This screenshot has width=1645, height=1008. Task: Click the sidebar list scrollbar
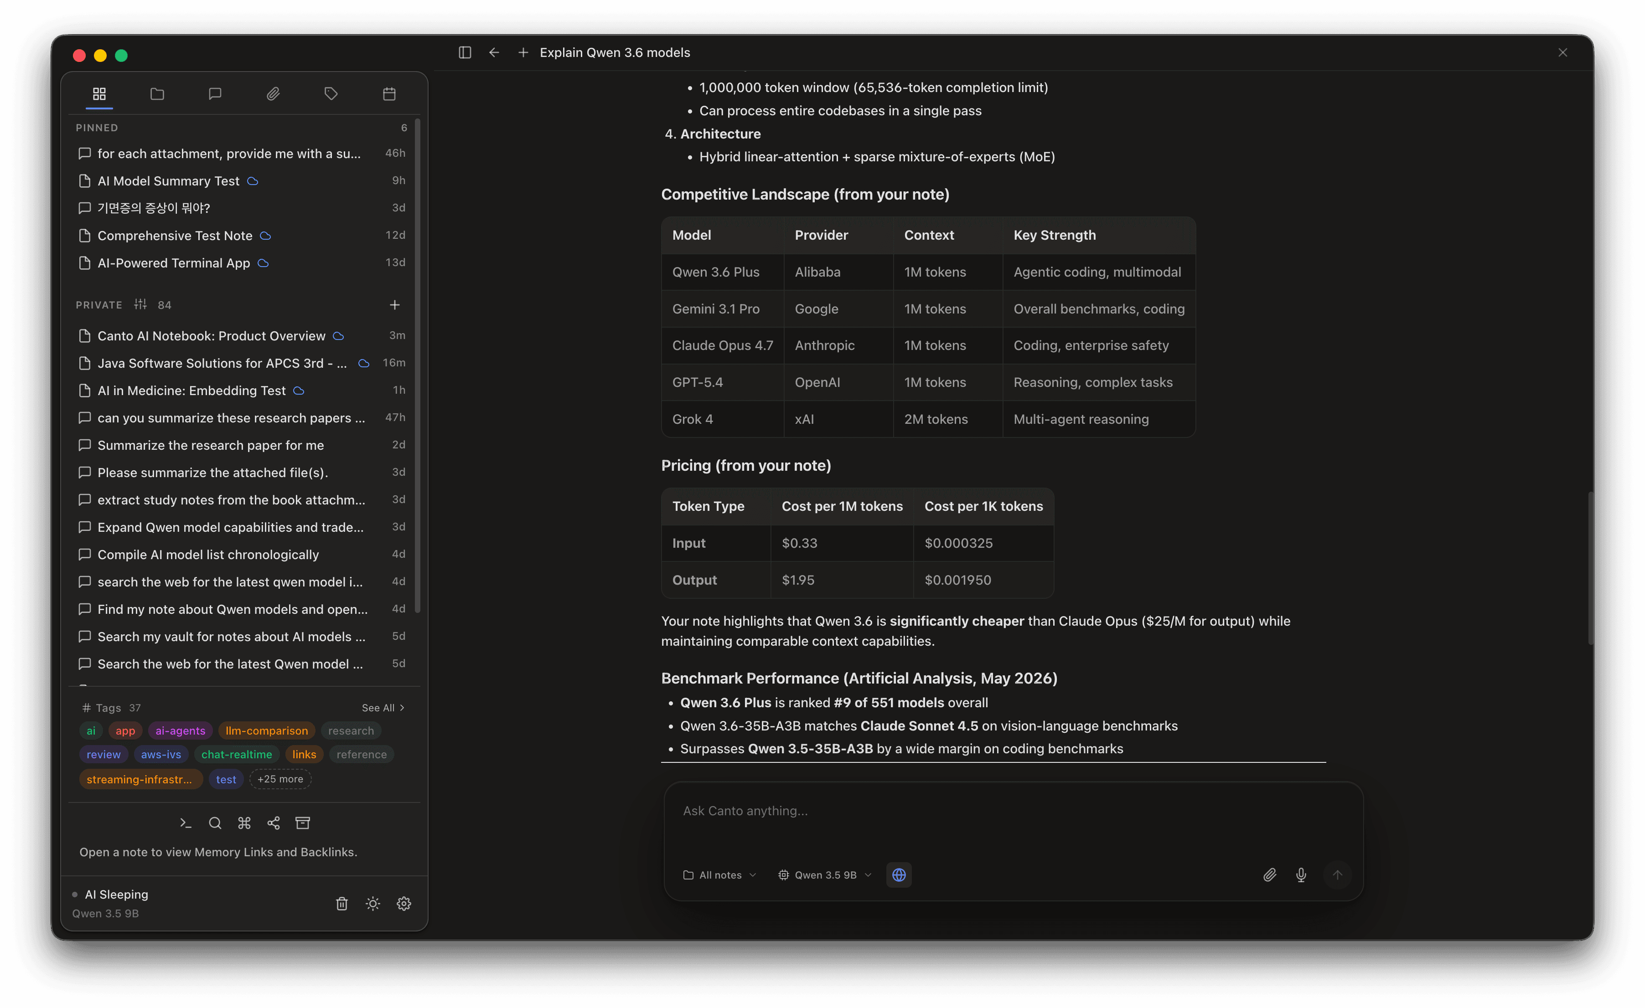click(x=417, y=365)
